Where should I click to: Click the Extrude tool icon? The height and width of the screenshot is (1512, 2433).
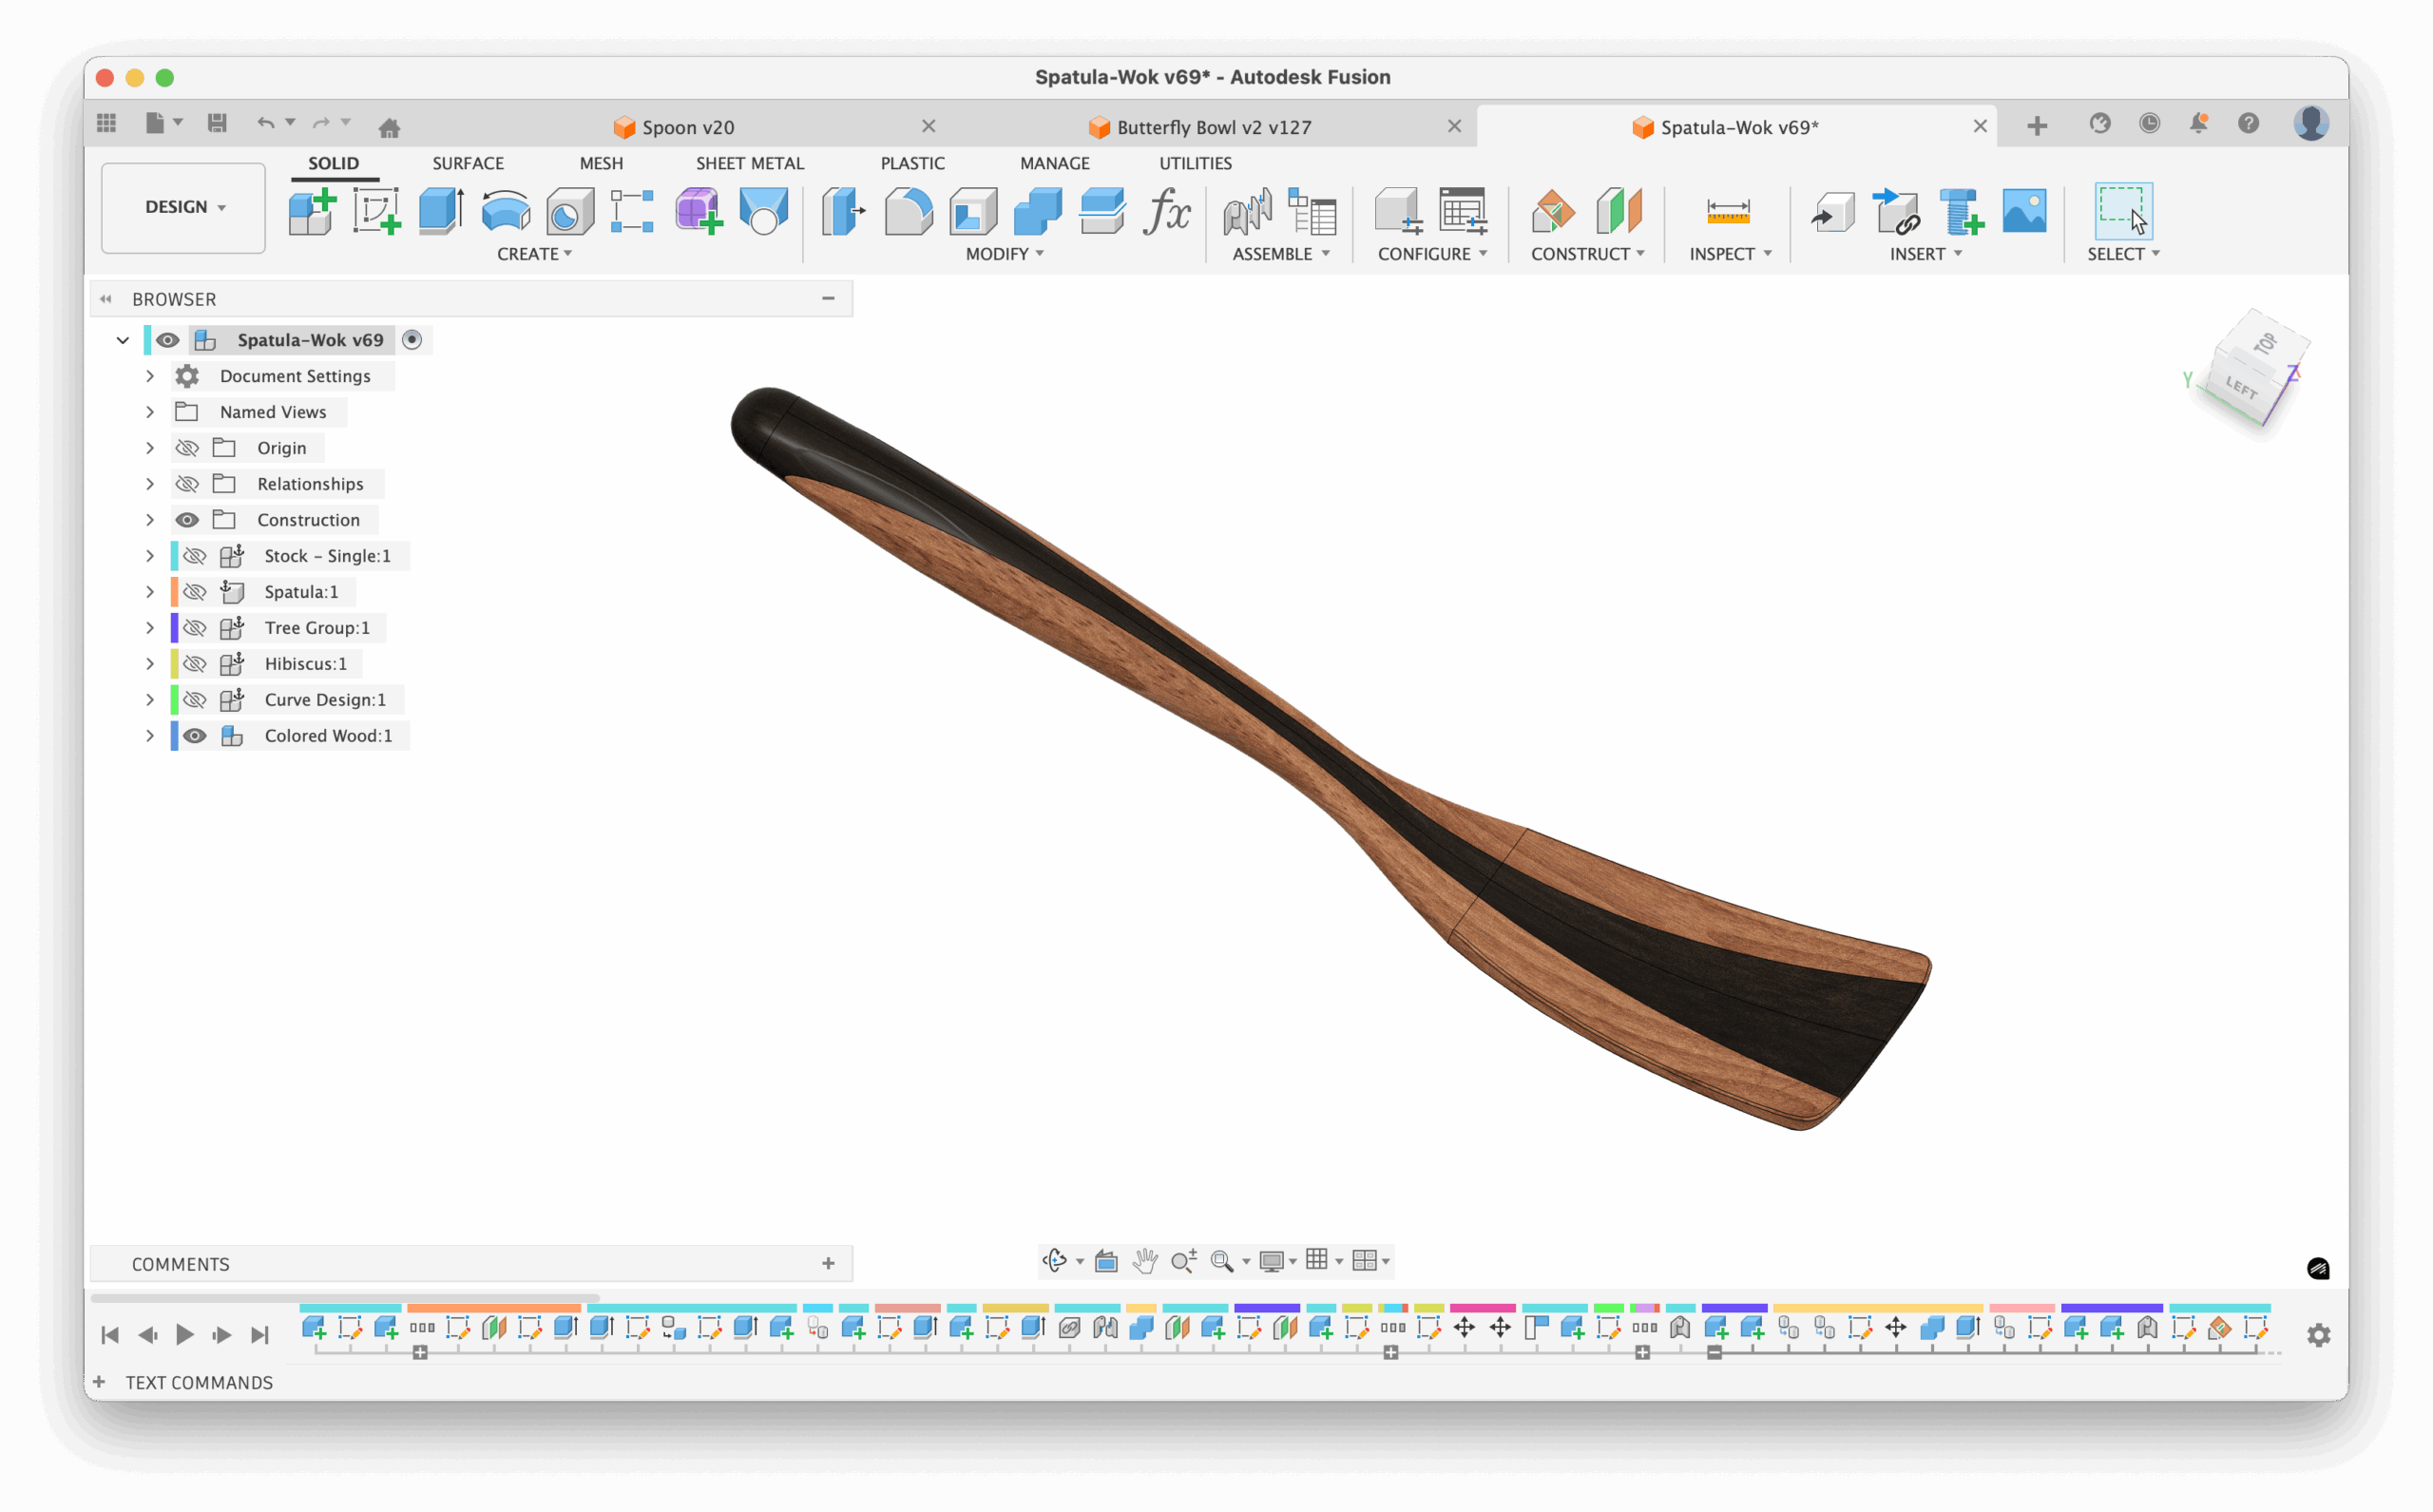point(440,211)
